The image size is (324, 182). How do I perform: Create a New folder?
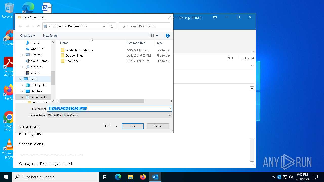point(50,36)
